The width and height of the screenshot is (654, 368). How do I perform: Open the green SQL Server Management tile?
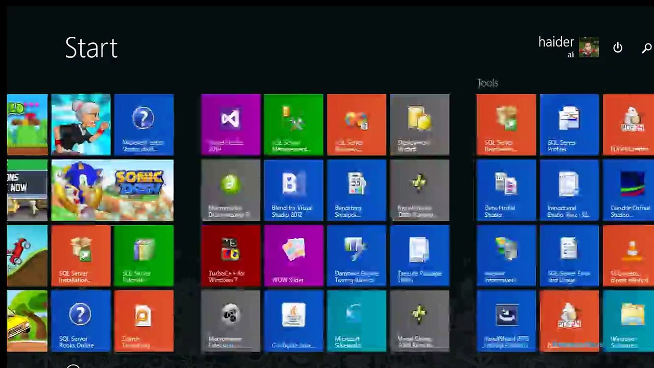point(294,125)
